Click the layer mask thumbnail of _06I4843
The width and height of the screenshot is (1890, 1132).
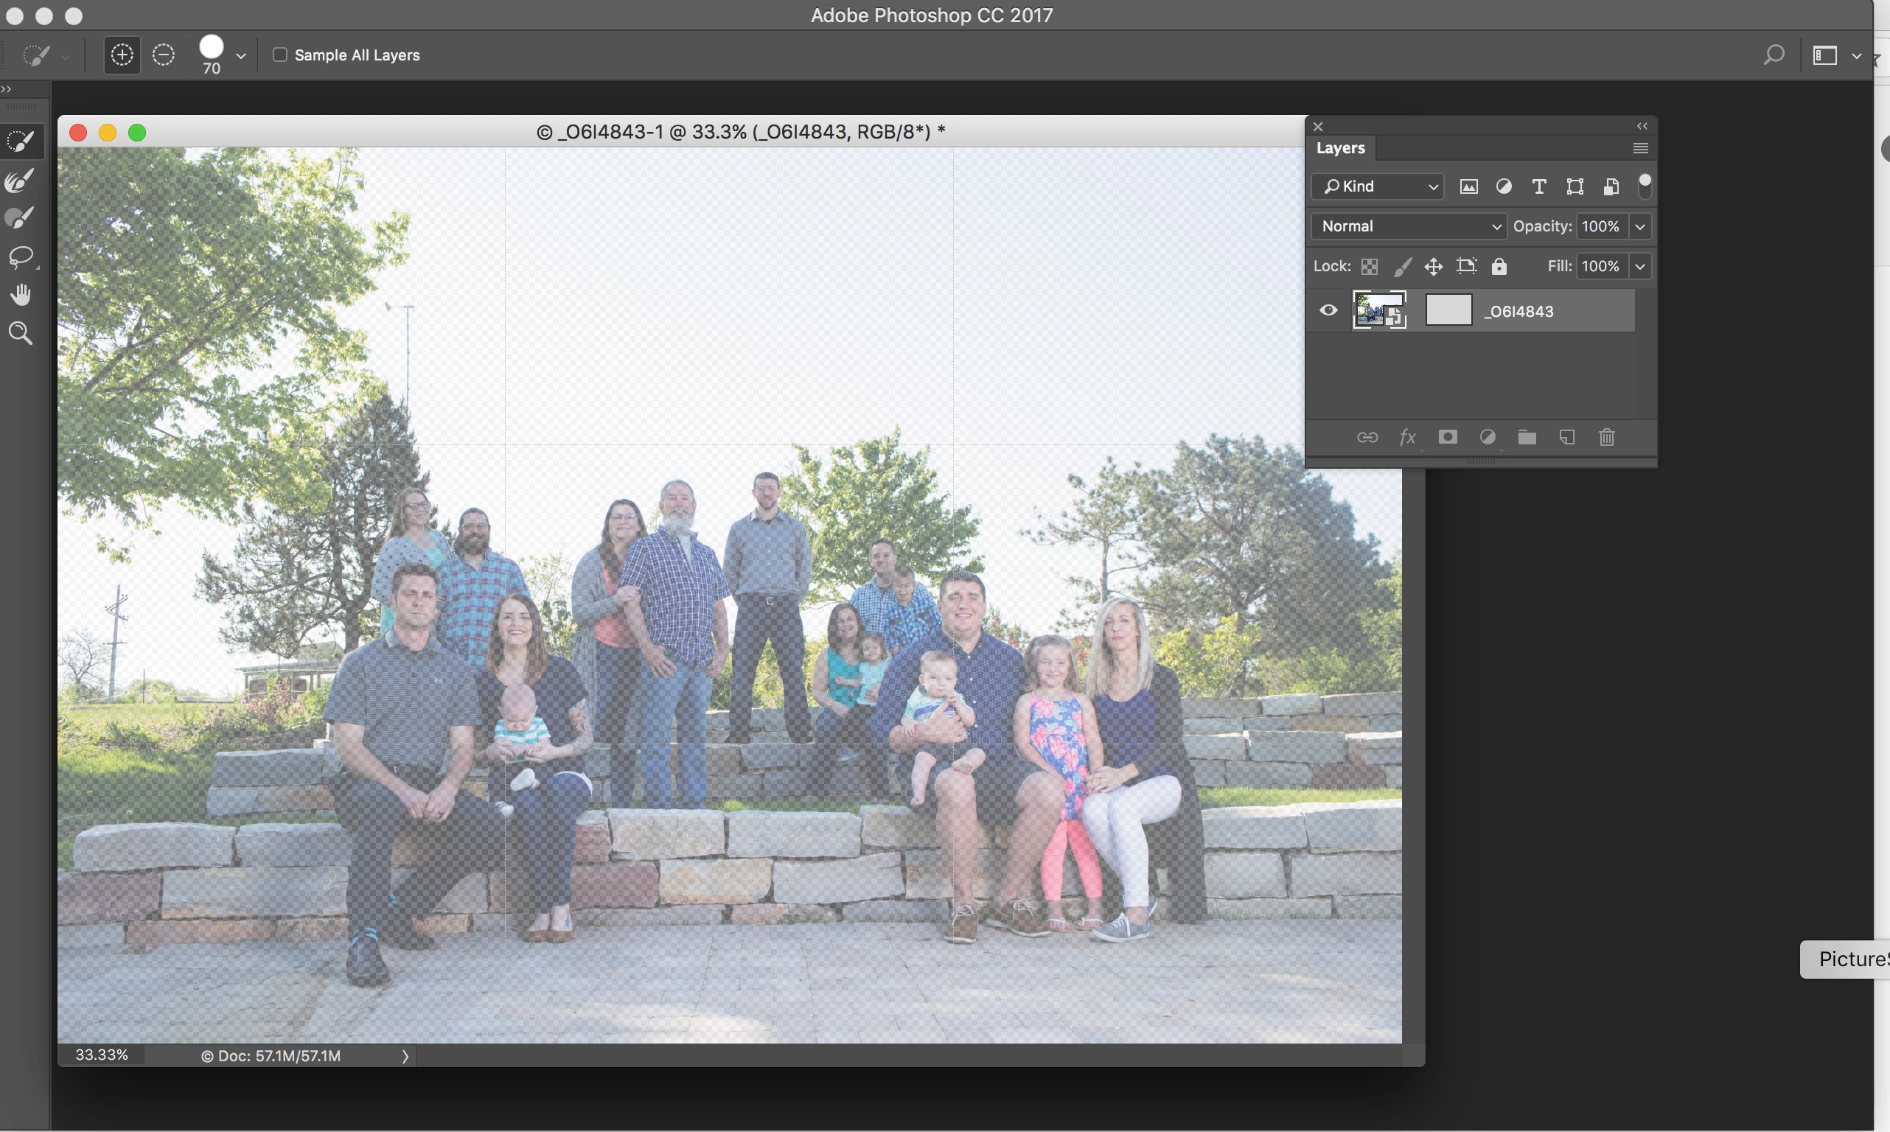(x=1448, y=310)
